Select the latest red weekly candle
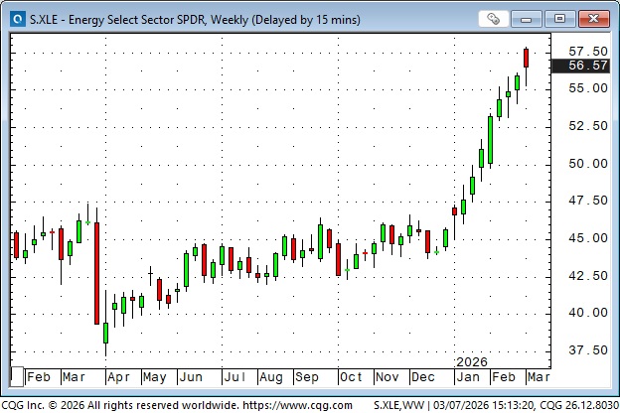 [526, 58]
